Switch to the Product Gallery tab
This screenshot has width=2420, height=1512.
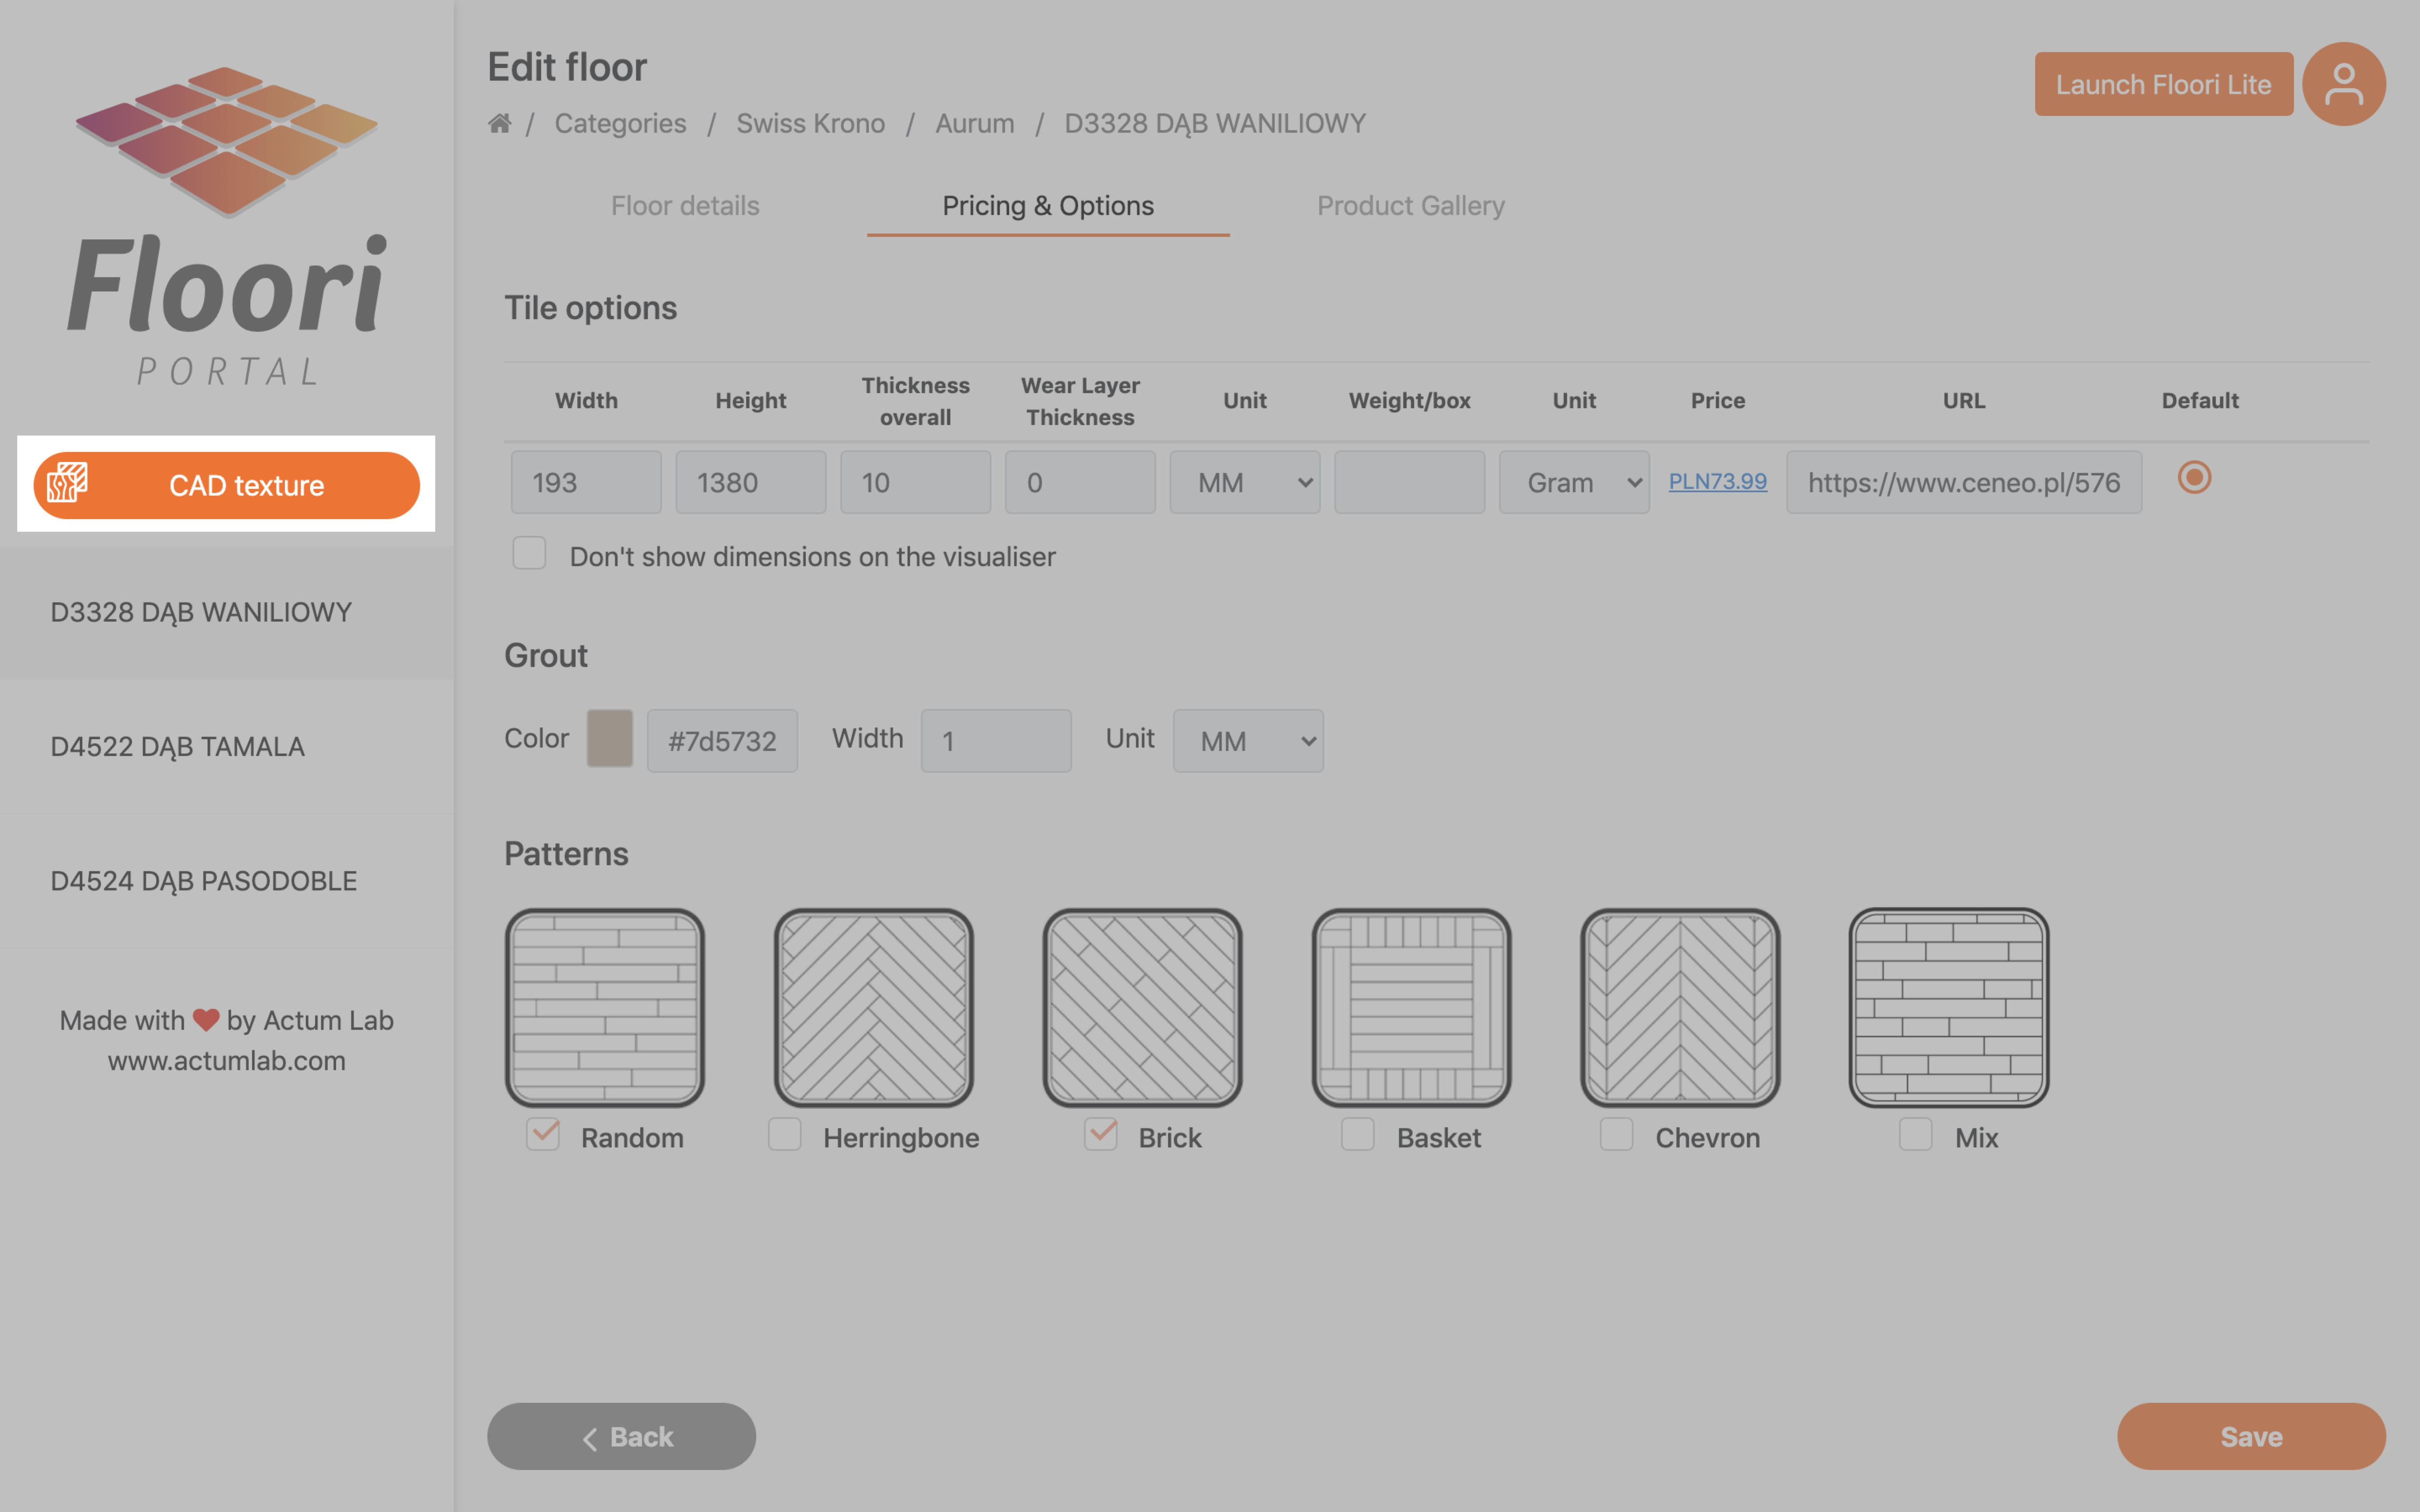tap(1411, 205)
